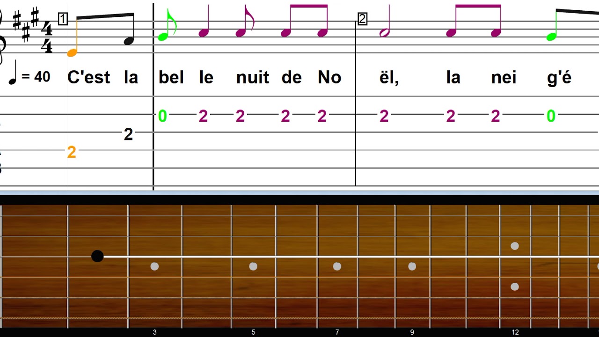599x337 pixels.
Task: Click the orange tab number 2
Action: click(x=72, y=152)
